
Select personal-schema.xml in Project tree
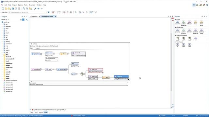11,81
